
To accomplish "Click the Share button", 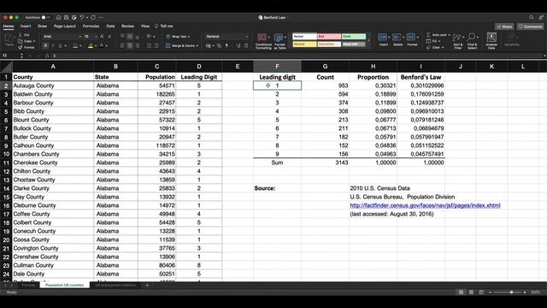I will (504, 27).
